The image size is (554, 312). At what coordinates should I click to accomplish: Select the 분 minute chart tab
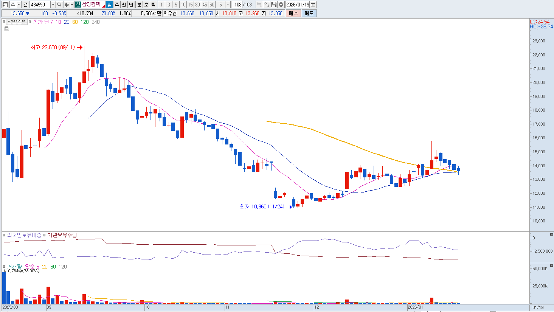(x=139, y=5)
